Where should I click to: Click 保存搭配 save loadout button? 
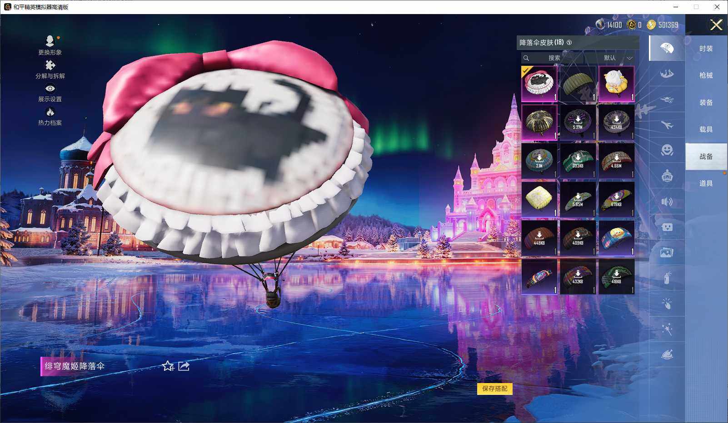click(x=495, y=389)
